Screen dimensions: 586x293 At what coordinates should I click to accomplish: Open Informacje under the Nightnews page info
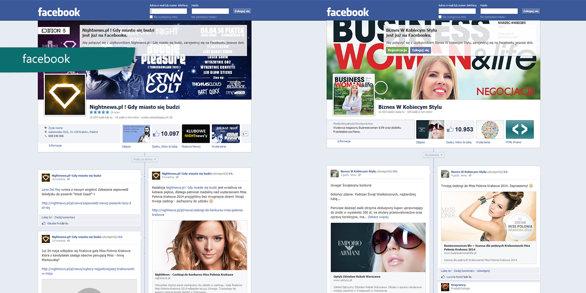pyautogui.click(x=55, y=146)
